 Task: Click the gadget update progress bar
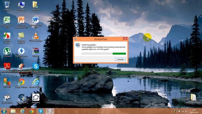click(x=104, y=54)
